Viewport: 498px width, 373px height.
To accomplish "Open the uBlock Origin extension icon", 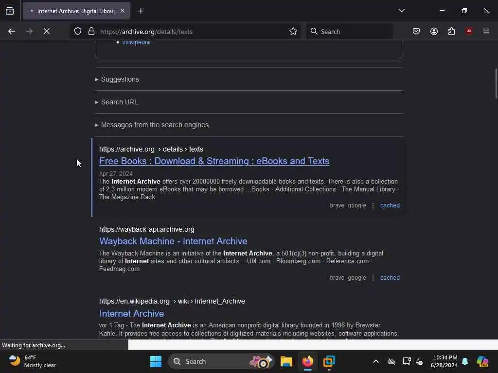I will [469, 31].
